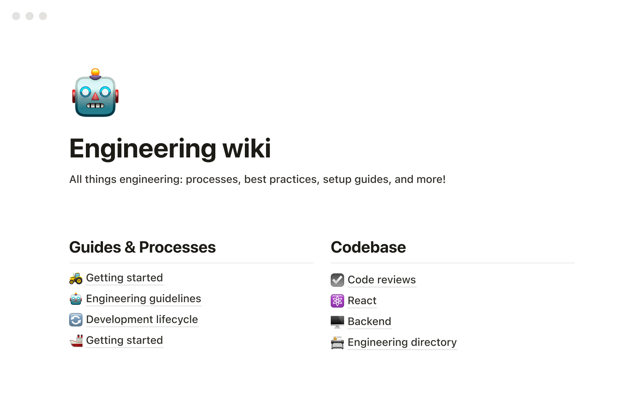Click the tractor icon beside Getting started

point(76,278)
